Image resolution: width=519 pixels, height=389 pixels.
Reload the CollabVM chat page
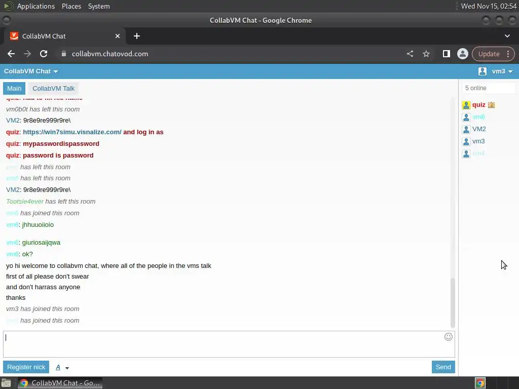click(44, 54)
